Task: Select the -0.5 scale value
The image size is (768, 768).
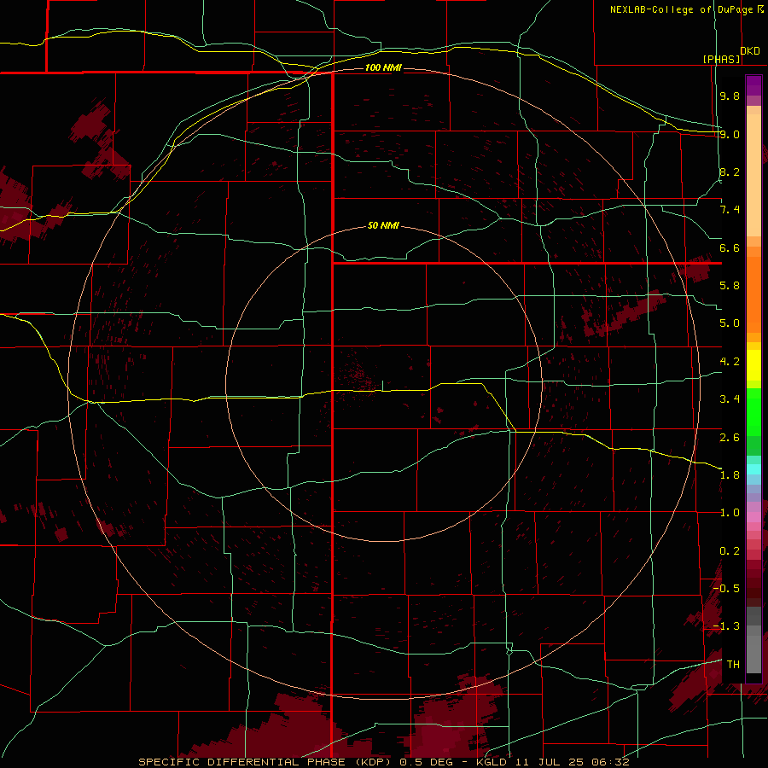Action: click(726, 589)
